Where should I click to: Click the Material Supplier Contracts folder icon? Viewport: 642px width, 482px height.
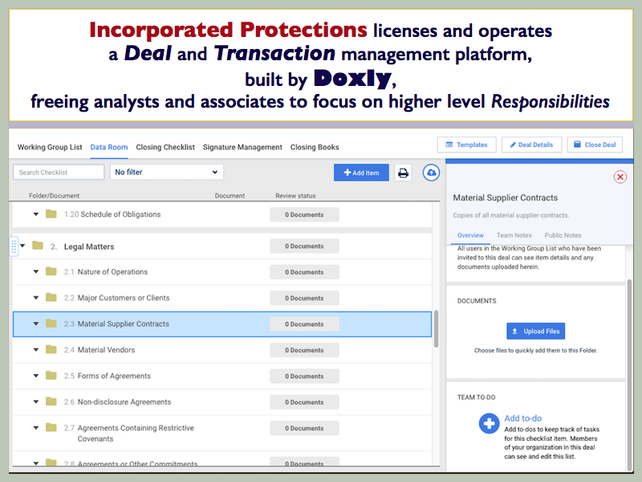click(x=51, y=324)
